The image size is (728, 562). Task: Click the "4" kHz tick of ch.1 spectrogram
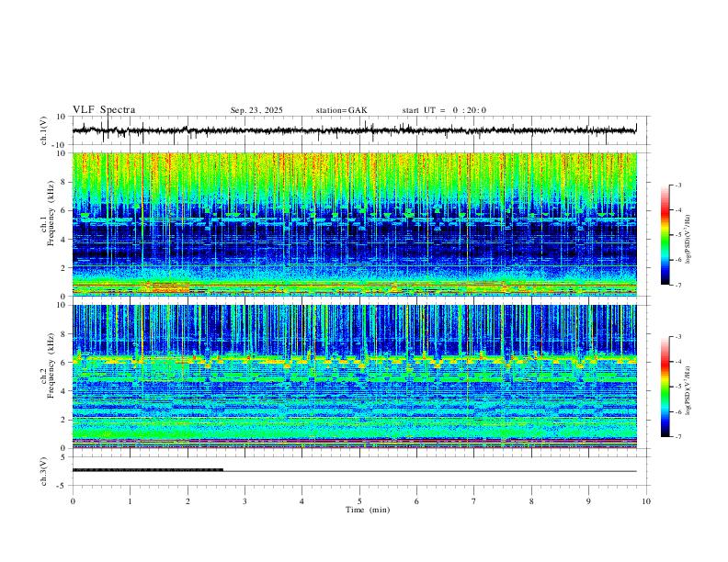pos(64,239)
